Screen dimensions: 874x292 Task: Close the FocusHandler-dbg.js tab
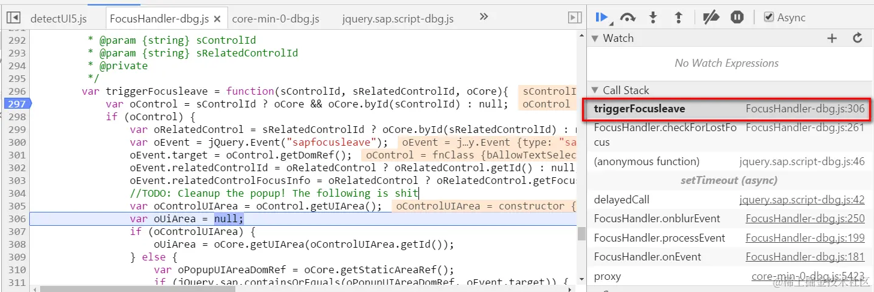click(218, 19)
